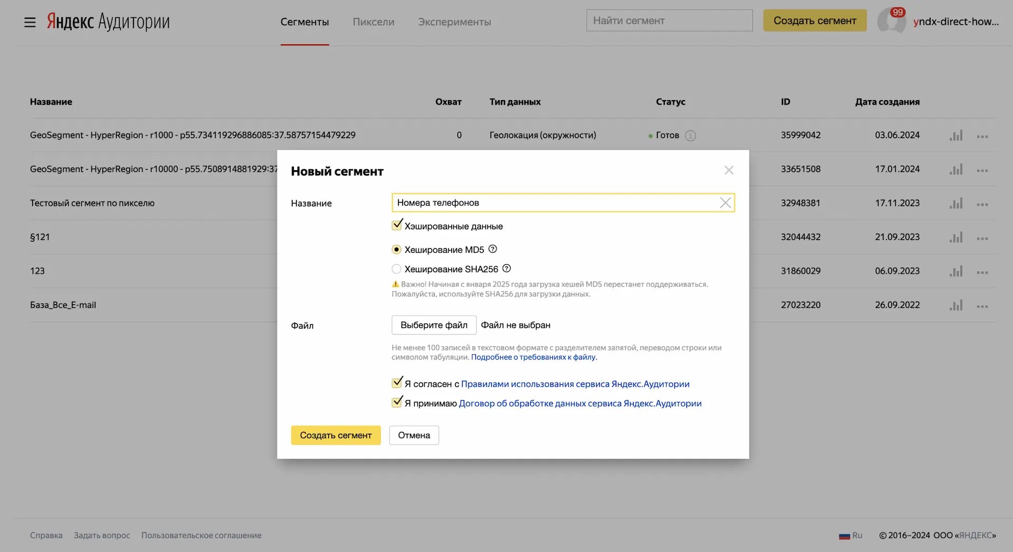Open more options for segment 35999042
The width and height of the screenshot is (1013, 552).
tap(982, 137)
